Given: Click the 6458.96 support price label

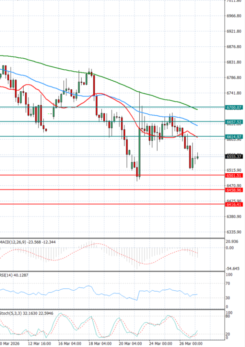Looking at the screenshot, I should pos(234,190).
